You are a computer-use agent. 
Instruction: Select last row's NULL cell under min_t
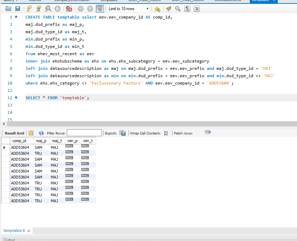[88, 201]
